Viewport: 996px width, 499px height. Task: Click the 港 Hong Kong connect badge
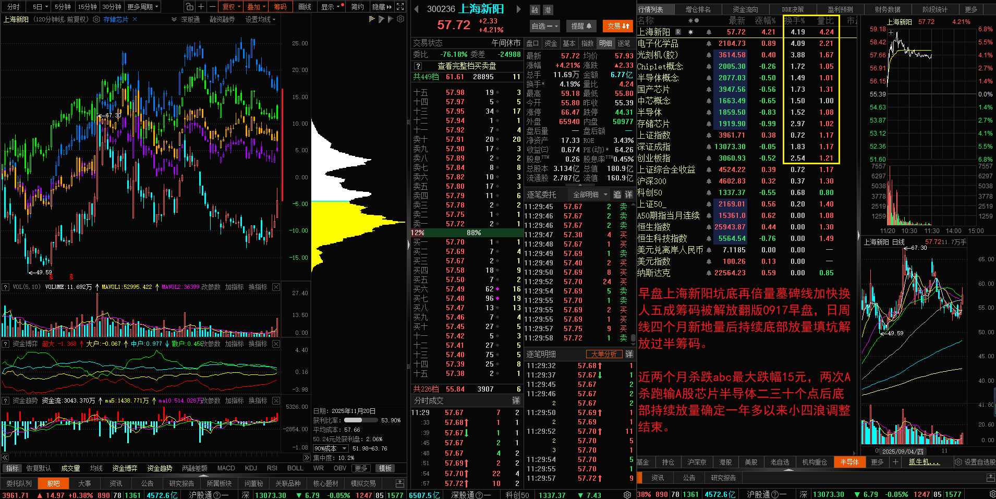[548, 10]
